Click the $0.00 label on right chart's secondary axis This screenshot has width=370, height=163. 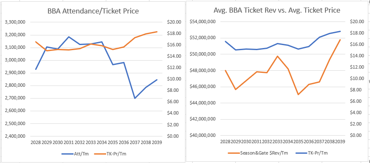coord(353,135)
